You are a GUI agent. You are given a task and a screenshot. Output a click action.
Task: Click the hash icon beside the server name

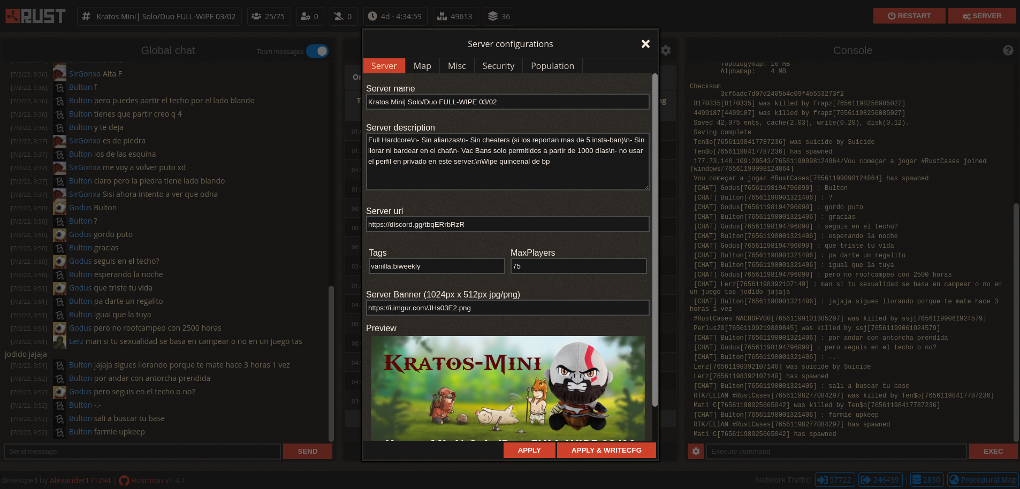pos(86,17)
